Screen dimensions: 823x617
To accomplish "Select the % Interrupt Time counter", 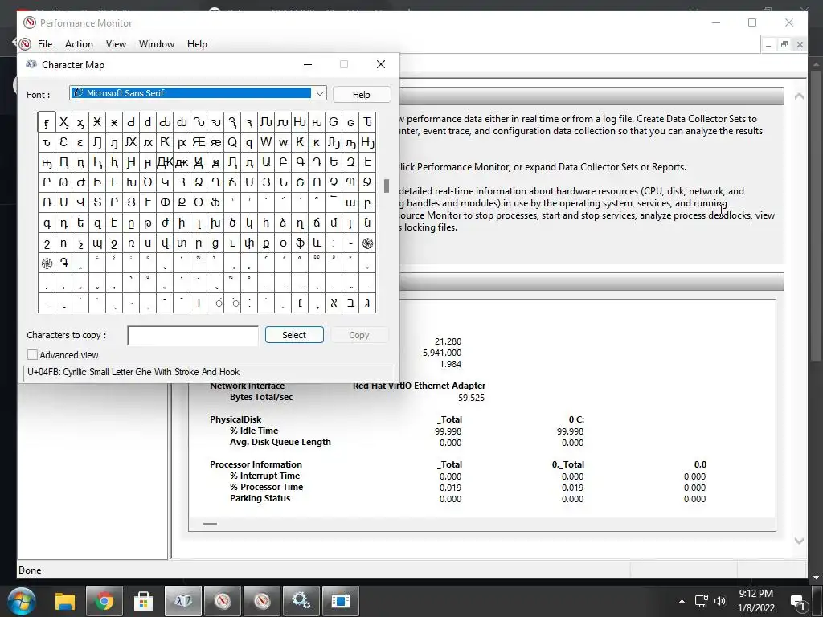I will tap(264, 476).
